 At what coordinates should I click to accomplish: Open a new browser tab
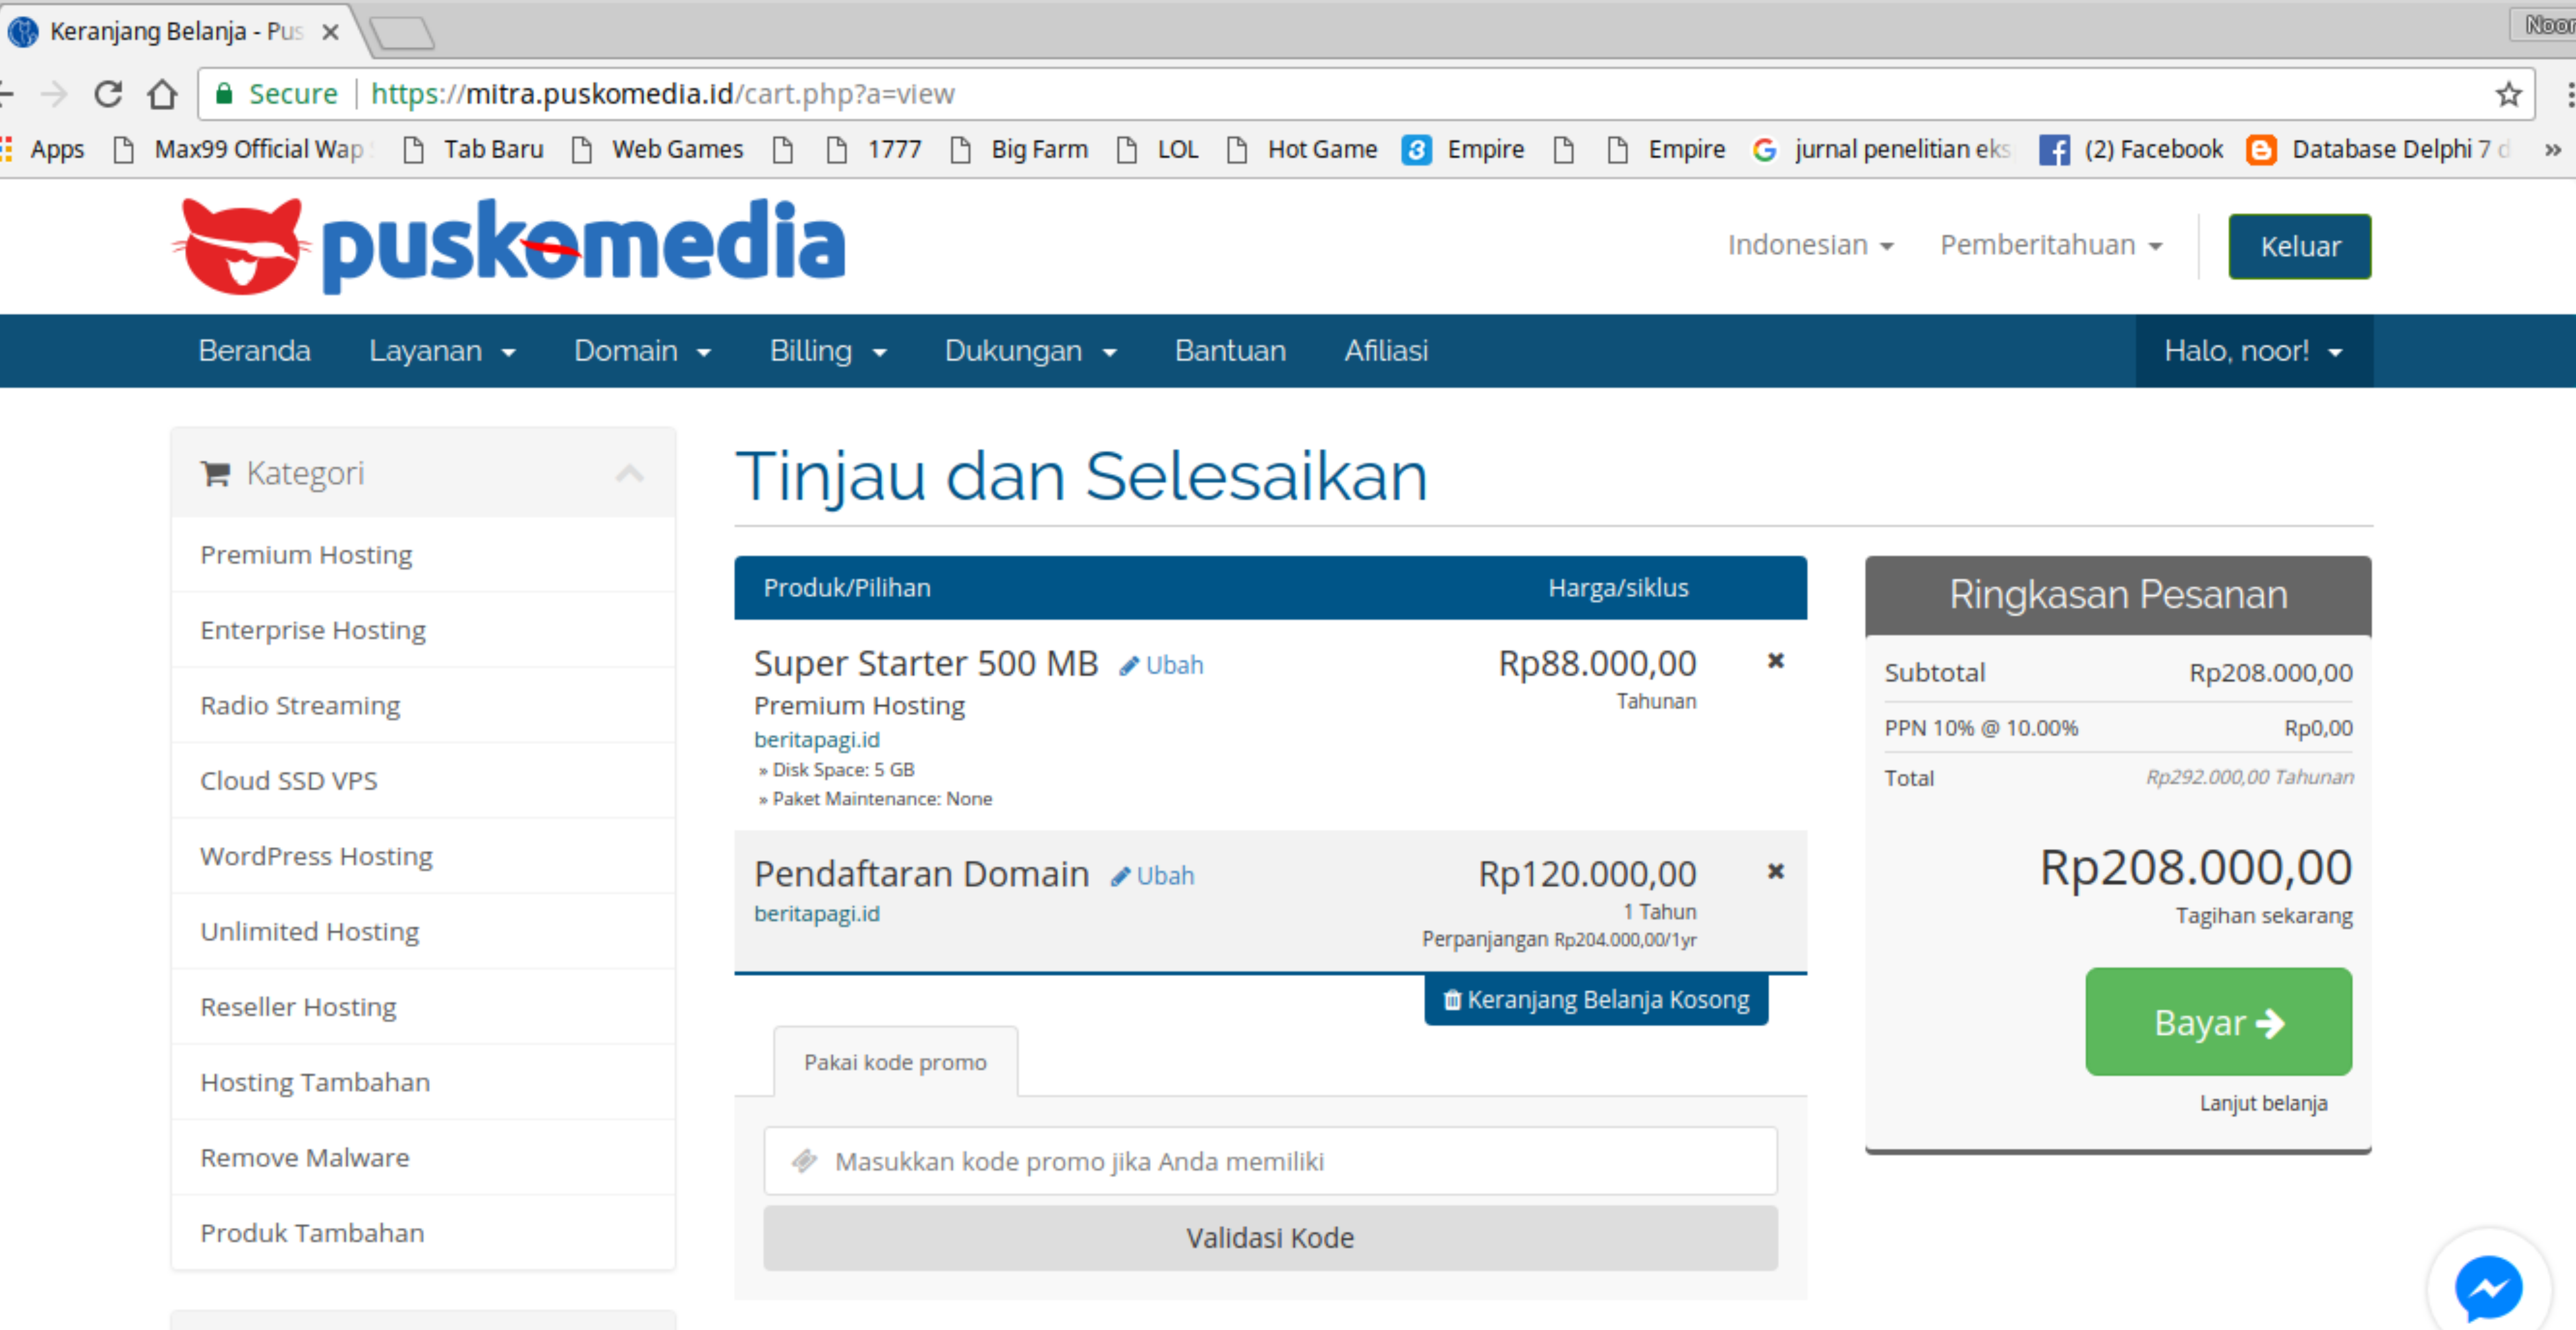402,33
